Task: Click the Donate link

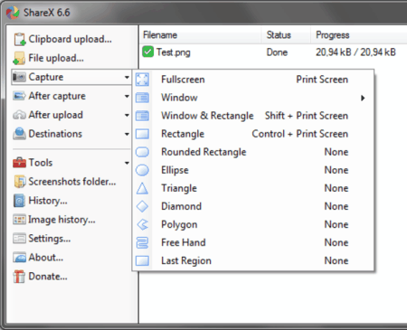Action: click(x=41, y=277)
